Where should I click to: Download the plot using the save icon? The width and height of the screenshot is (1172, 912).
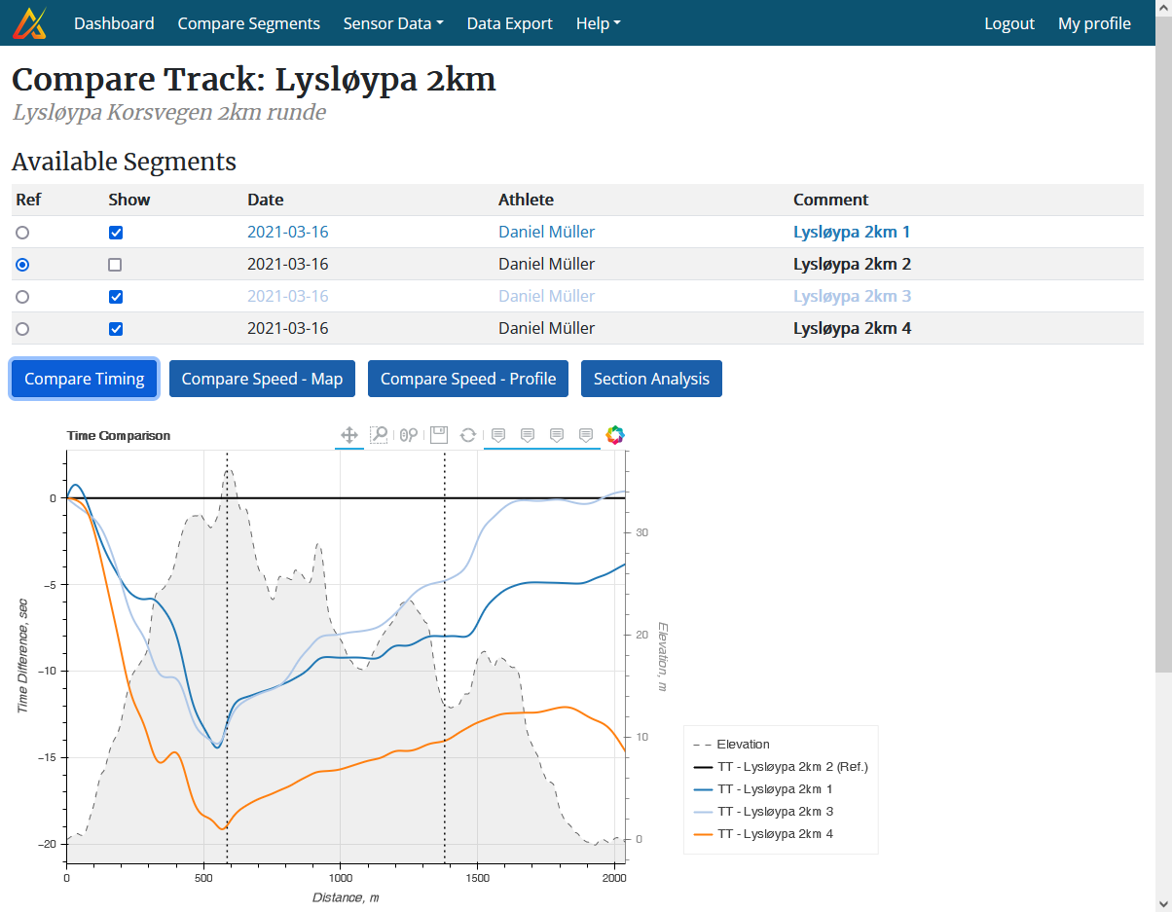439,435
